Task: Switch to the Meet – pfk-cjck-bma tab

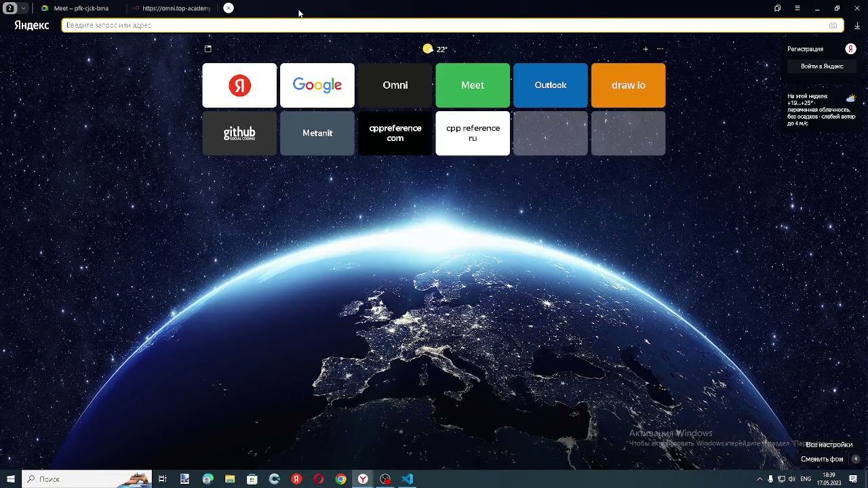Action: 81,8
